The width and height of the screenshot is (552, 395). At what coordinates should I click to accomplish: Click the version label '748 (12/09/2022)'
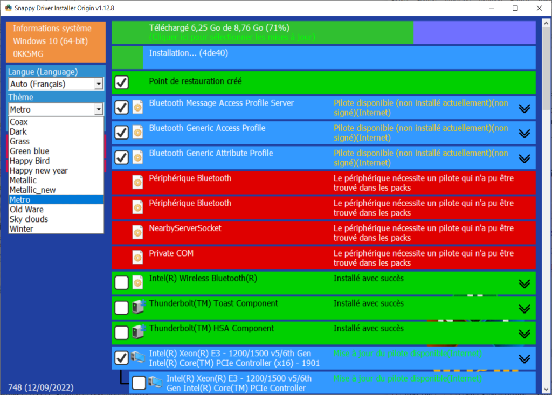pyautogui.click(x=41, y=387)
